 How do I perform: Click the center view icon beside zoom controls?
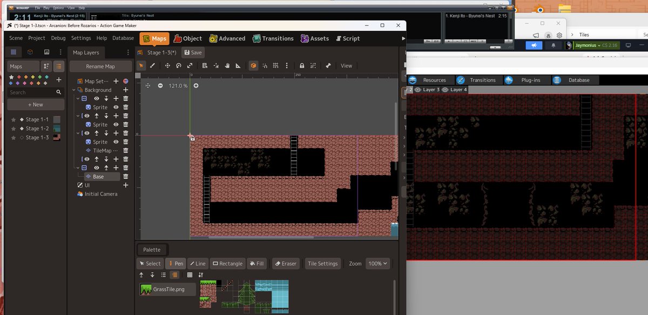point(148,85)
